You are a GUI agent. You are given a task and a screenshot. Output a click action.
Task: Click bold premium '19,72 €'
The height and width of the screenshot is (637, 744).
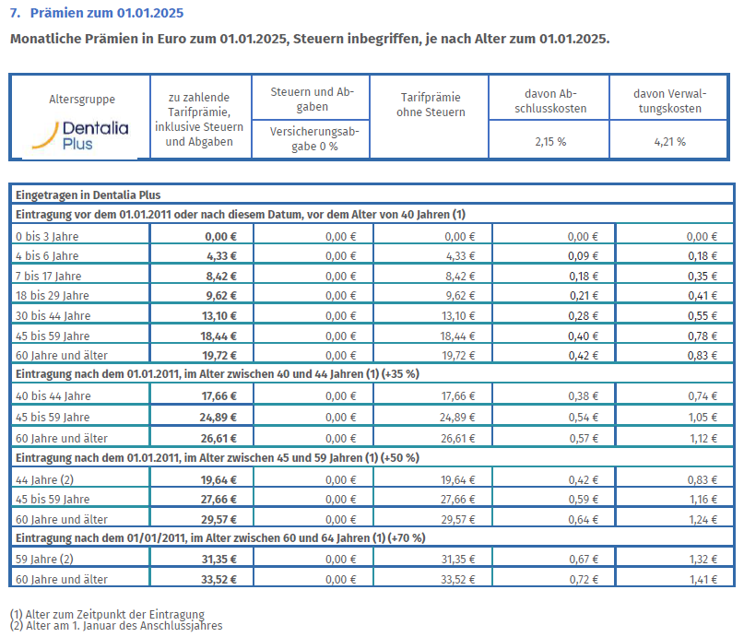click(219, 355)
